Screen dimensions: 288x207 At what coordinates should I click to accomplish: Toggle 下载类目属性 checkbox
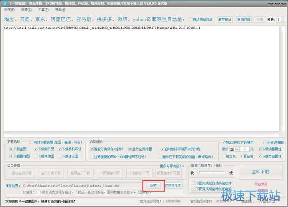point(260,156)
